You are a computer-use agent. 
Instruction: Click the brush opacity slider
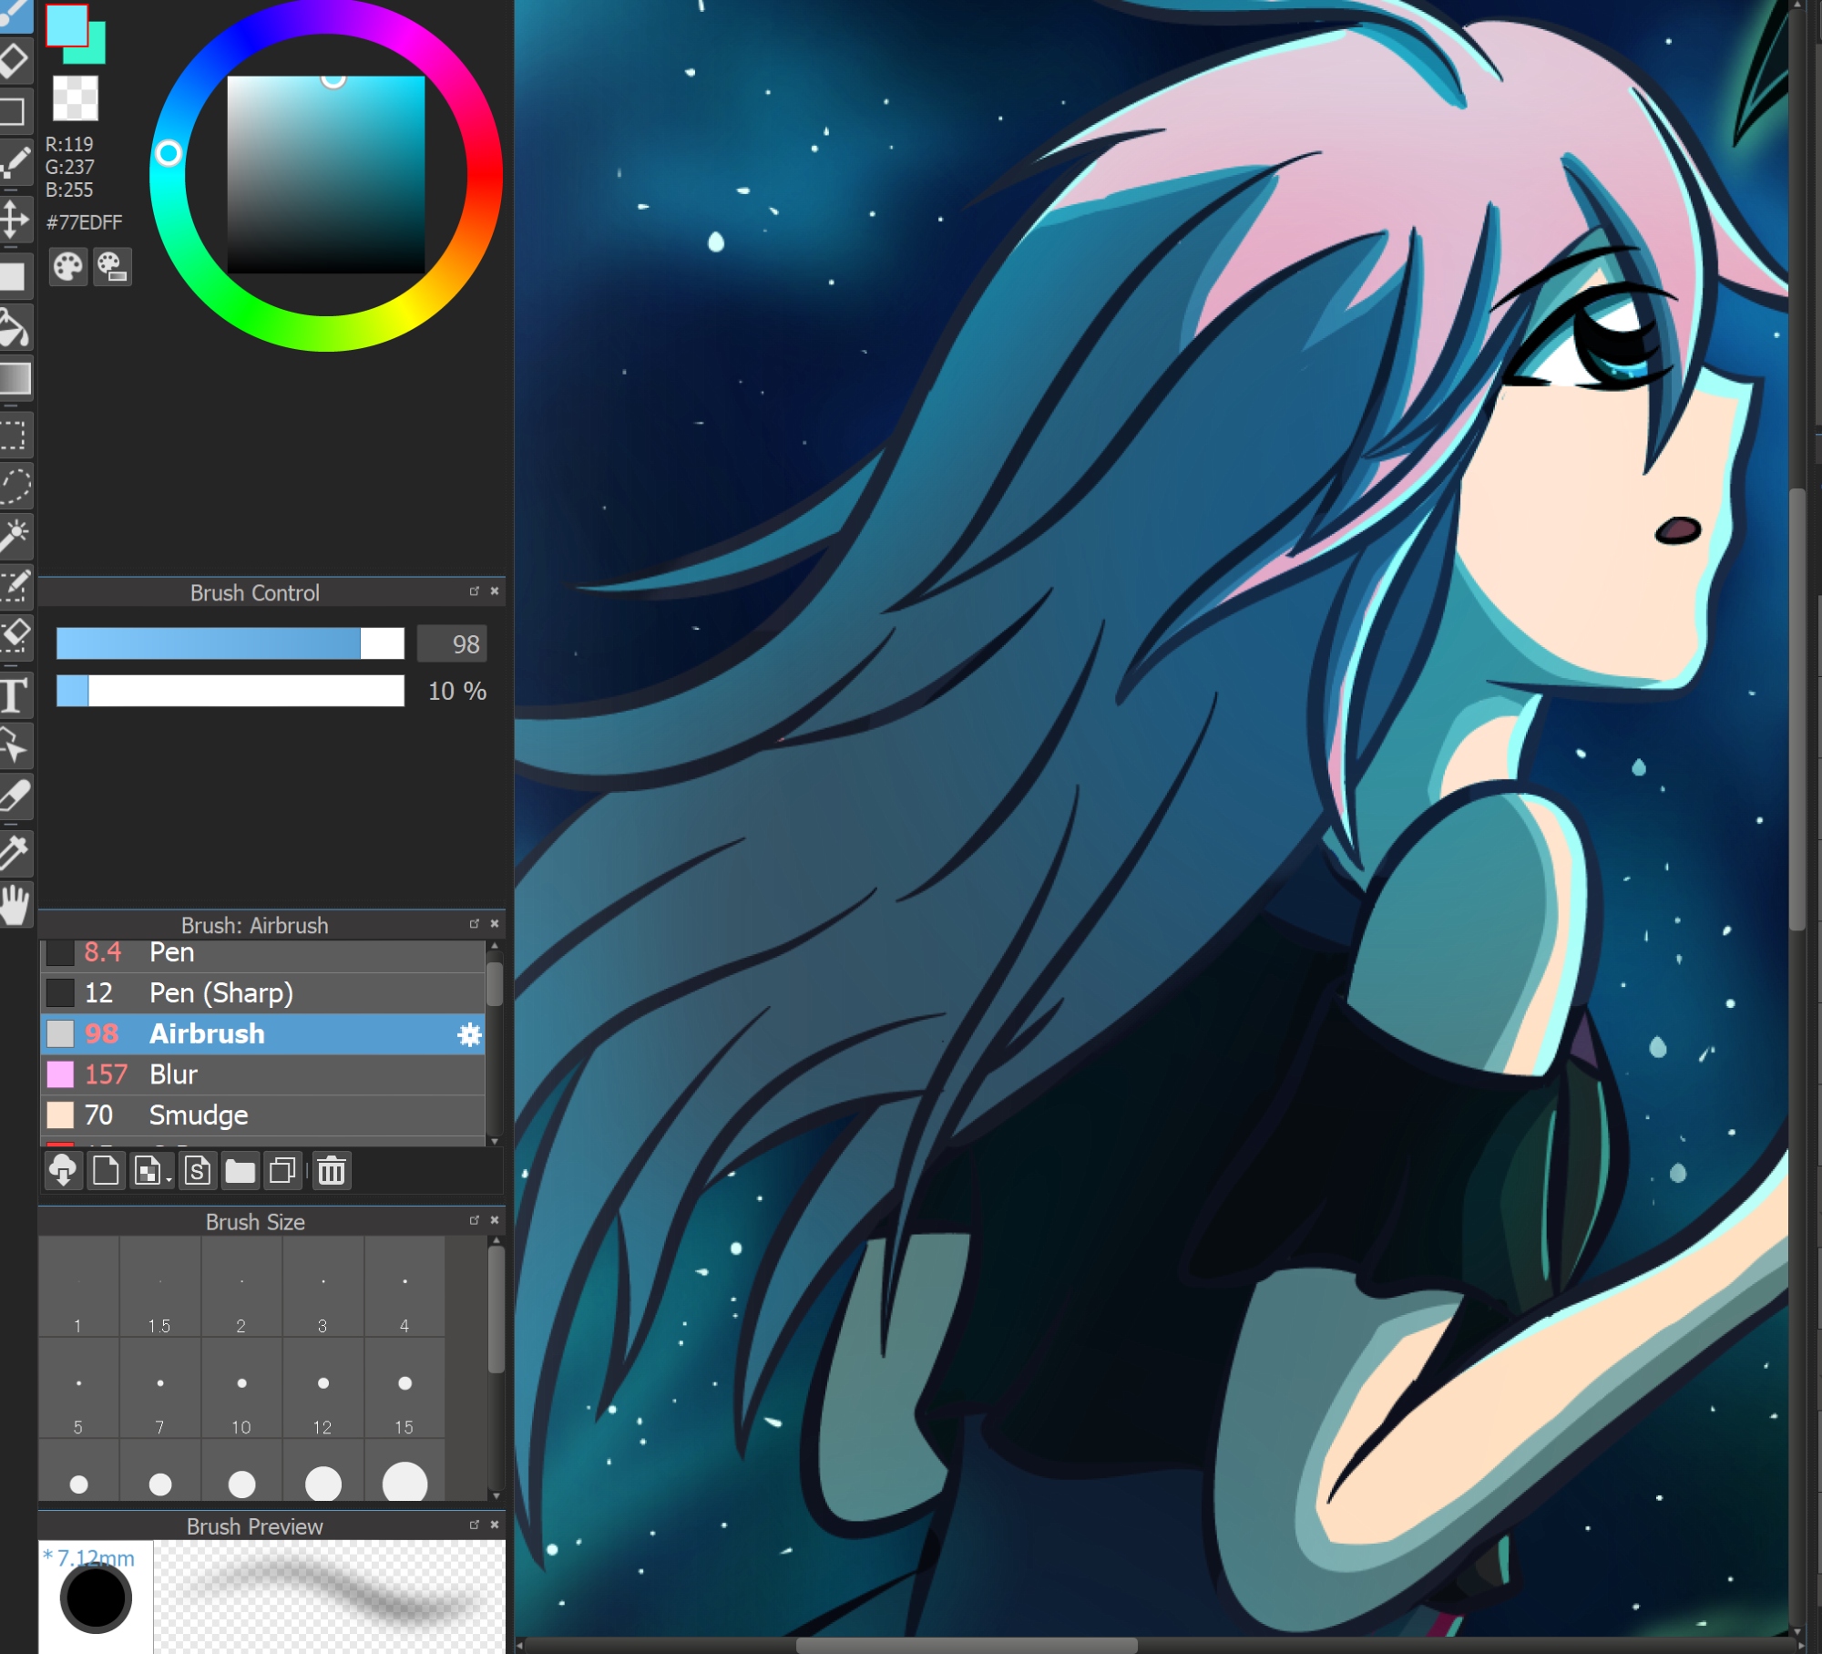230,691
